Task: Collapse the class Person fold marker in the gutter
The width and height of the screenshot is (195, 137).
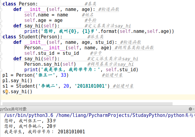Action: click(1, 4)
